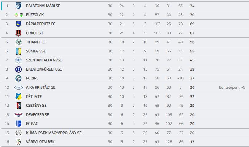
Task: Click the Büntetőpont: -6 penalty note
Action: click(232, 87)
